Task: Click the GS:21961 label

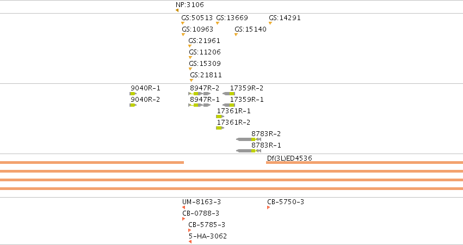Action: (205, 40)
